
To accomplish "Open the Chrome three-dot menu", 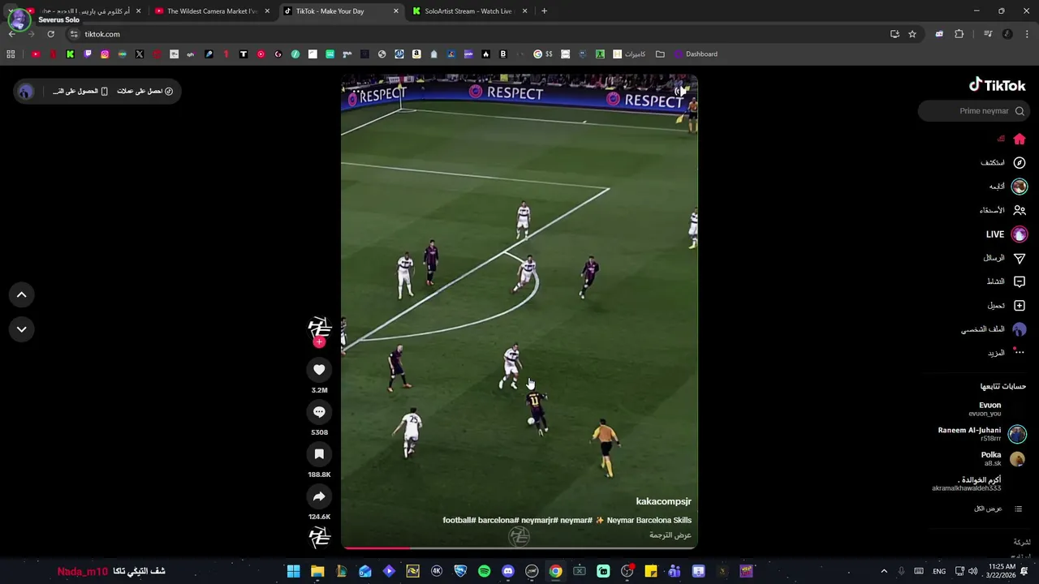I will (x=1028, y=34).
